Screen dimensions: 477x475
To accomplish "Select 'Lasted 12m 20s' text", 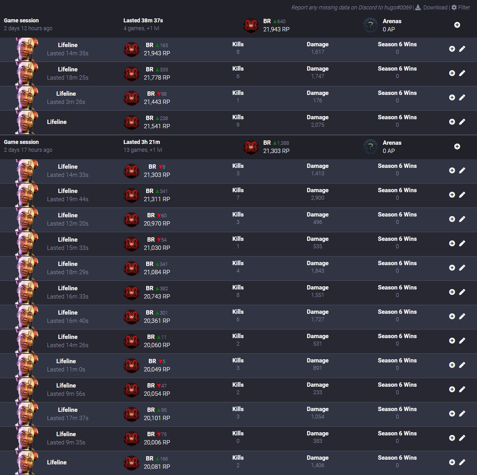I will 68,224.
